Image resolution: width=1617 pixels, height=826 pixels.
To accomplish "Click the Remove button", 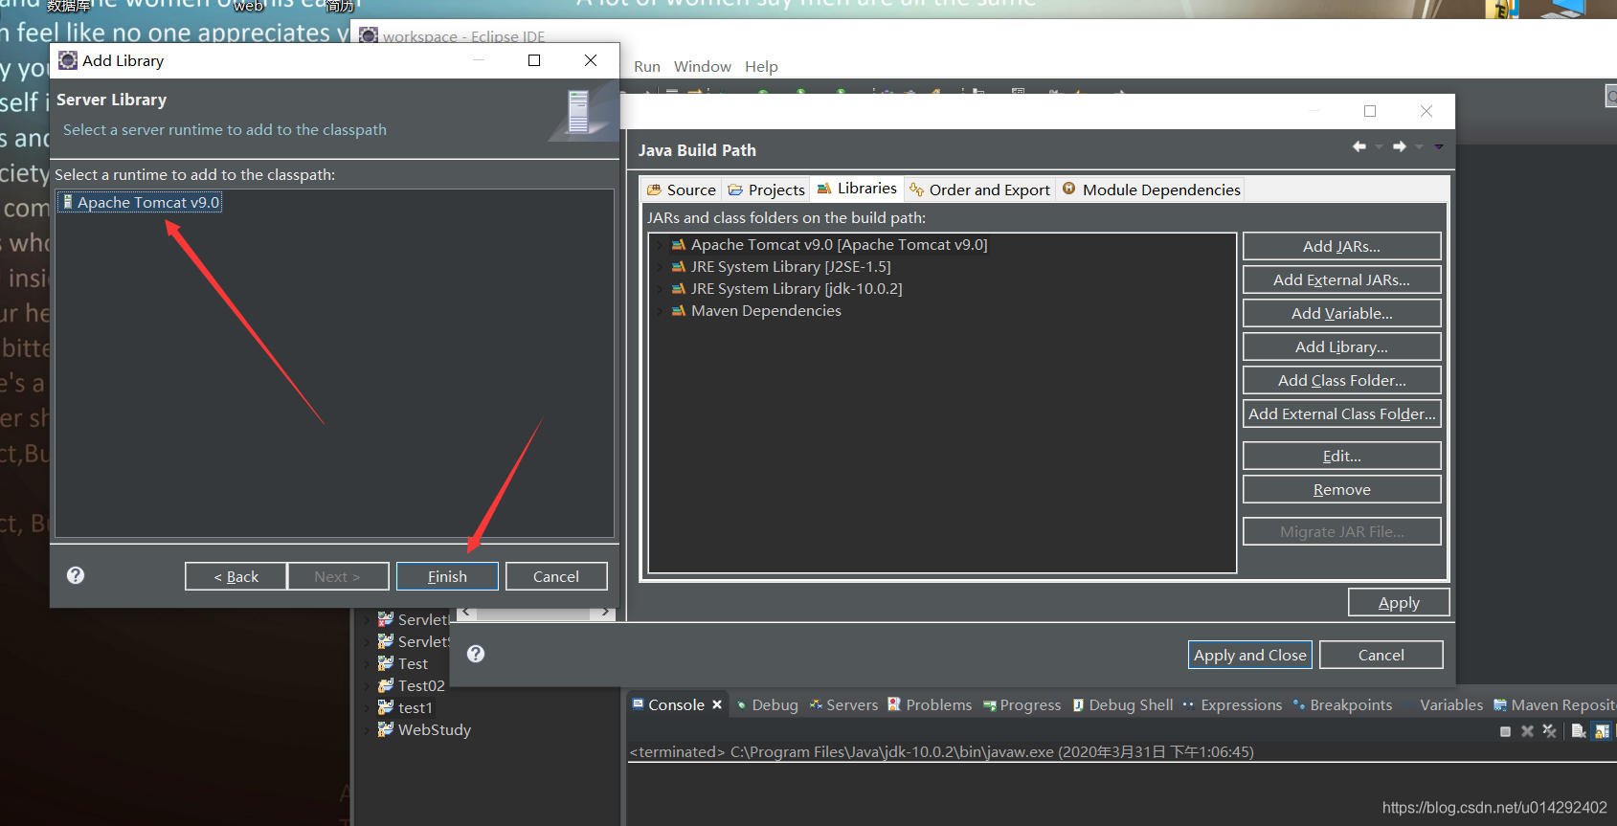I will 1341,489.
